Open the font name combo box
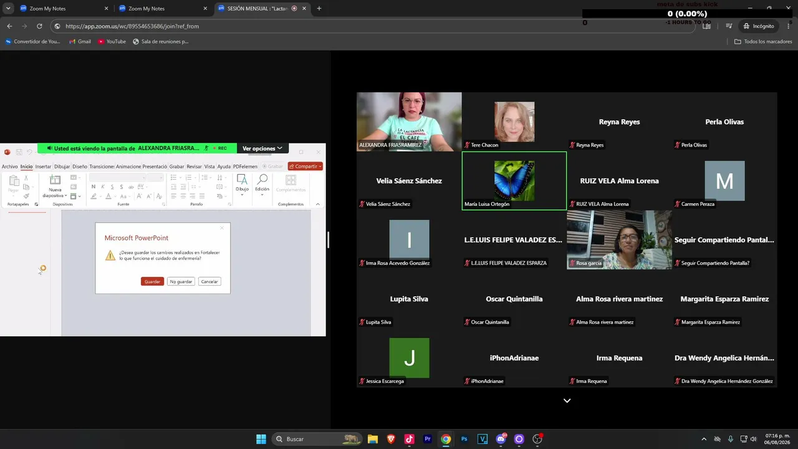 coord(117,178)
